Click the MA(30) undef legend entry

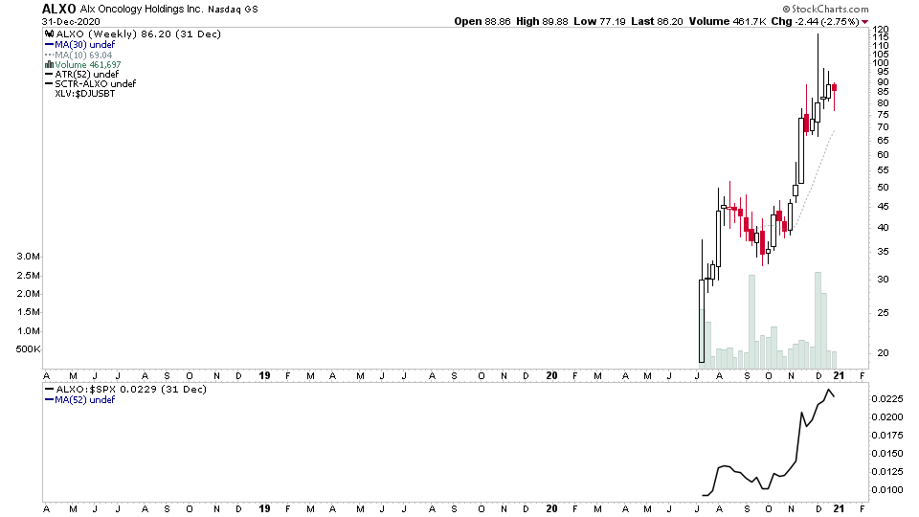click(84, 45)
